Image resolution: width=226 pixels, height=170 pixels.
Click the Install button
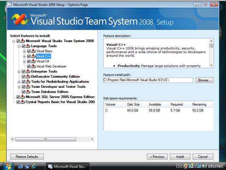[x=180, y=157]
